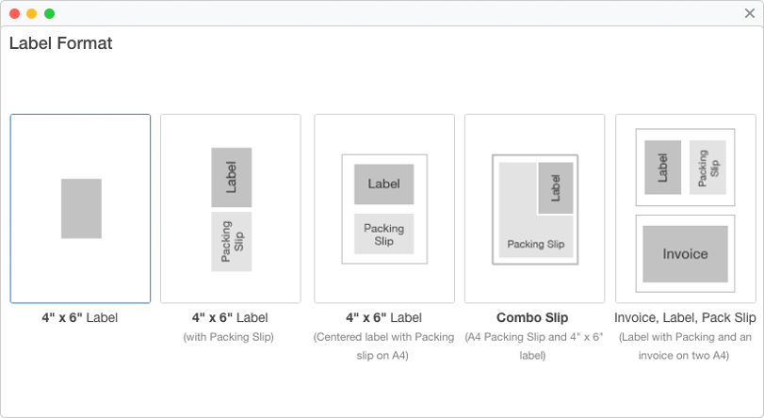Click the "Label Format" heading
This screenshot has height=418, width=764.
coord(60,43)
